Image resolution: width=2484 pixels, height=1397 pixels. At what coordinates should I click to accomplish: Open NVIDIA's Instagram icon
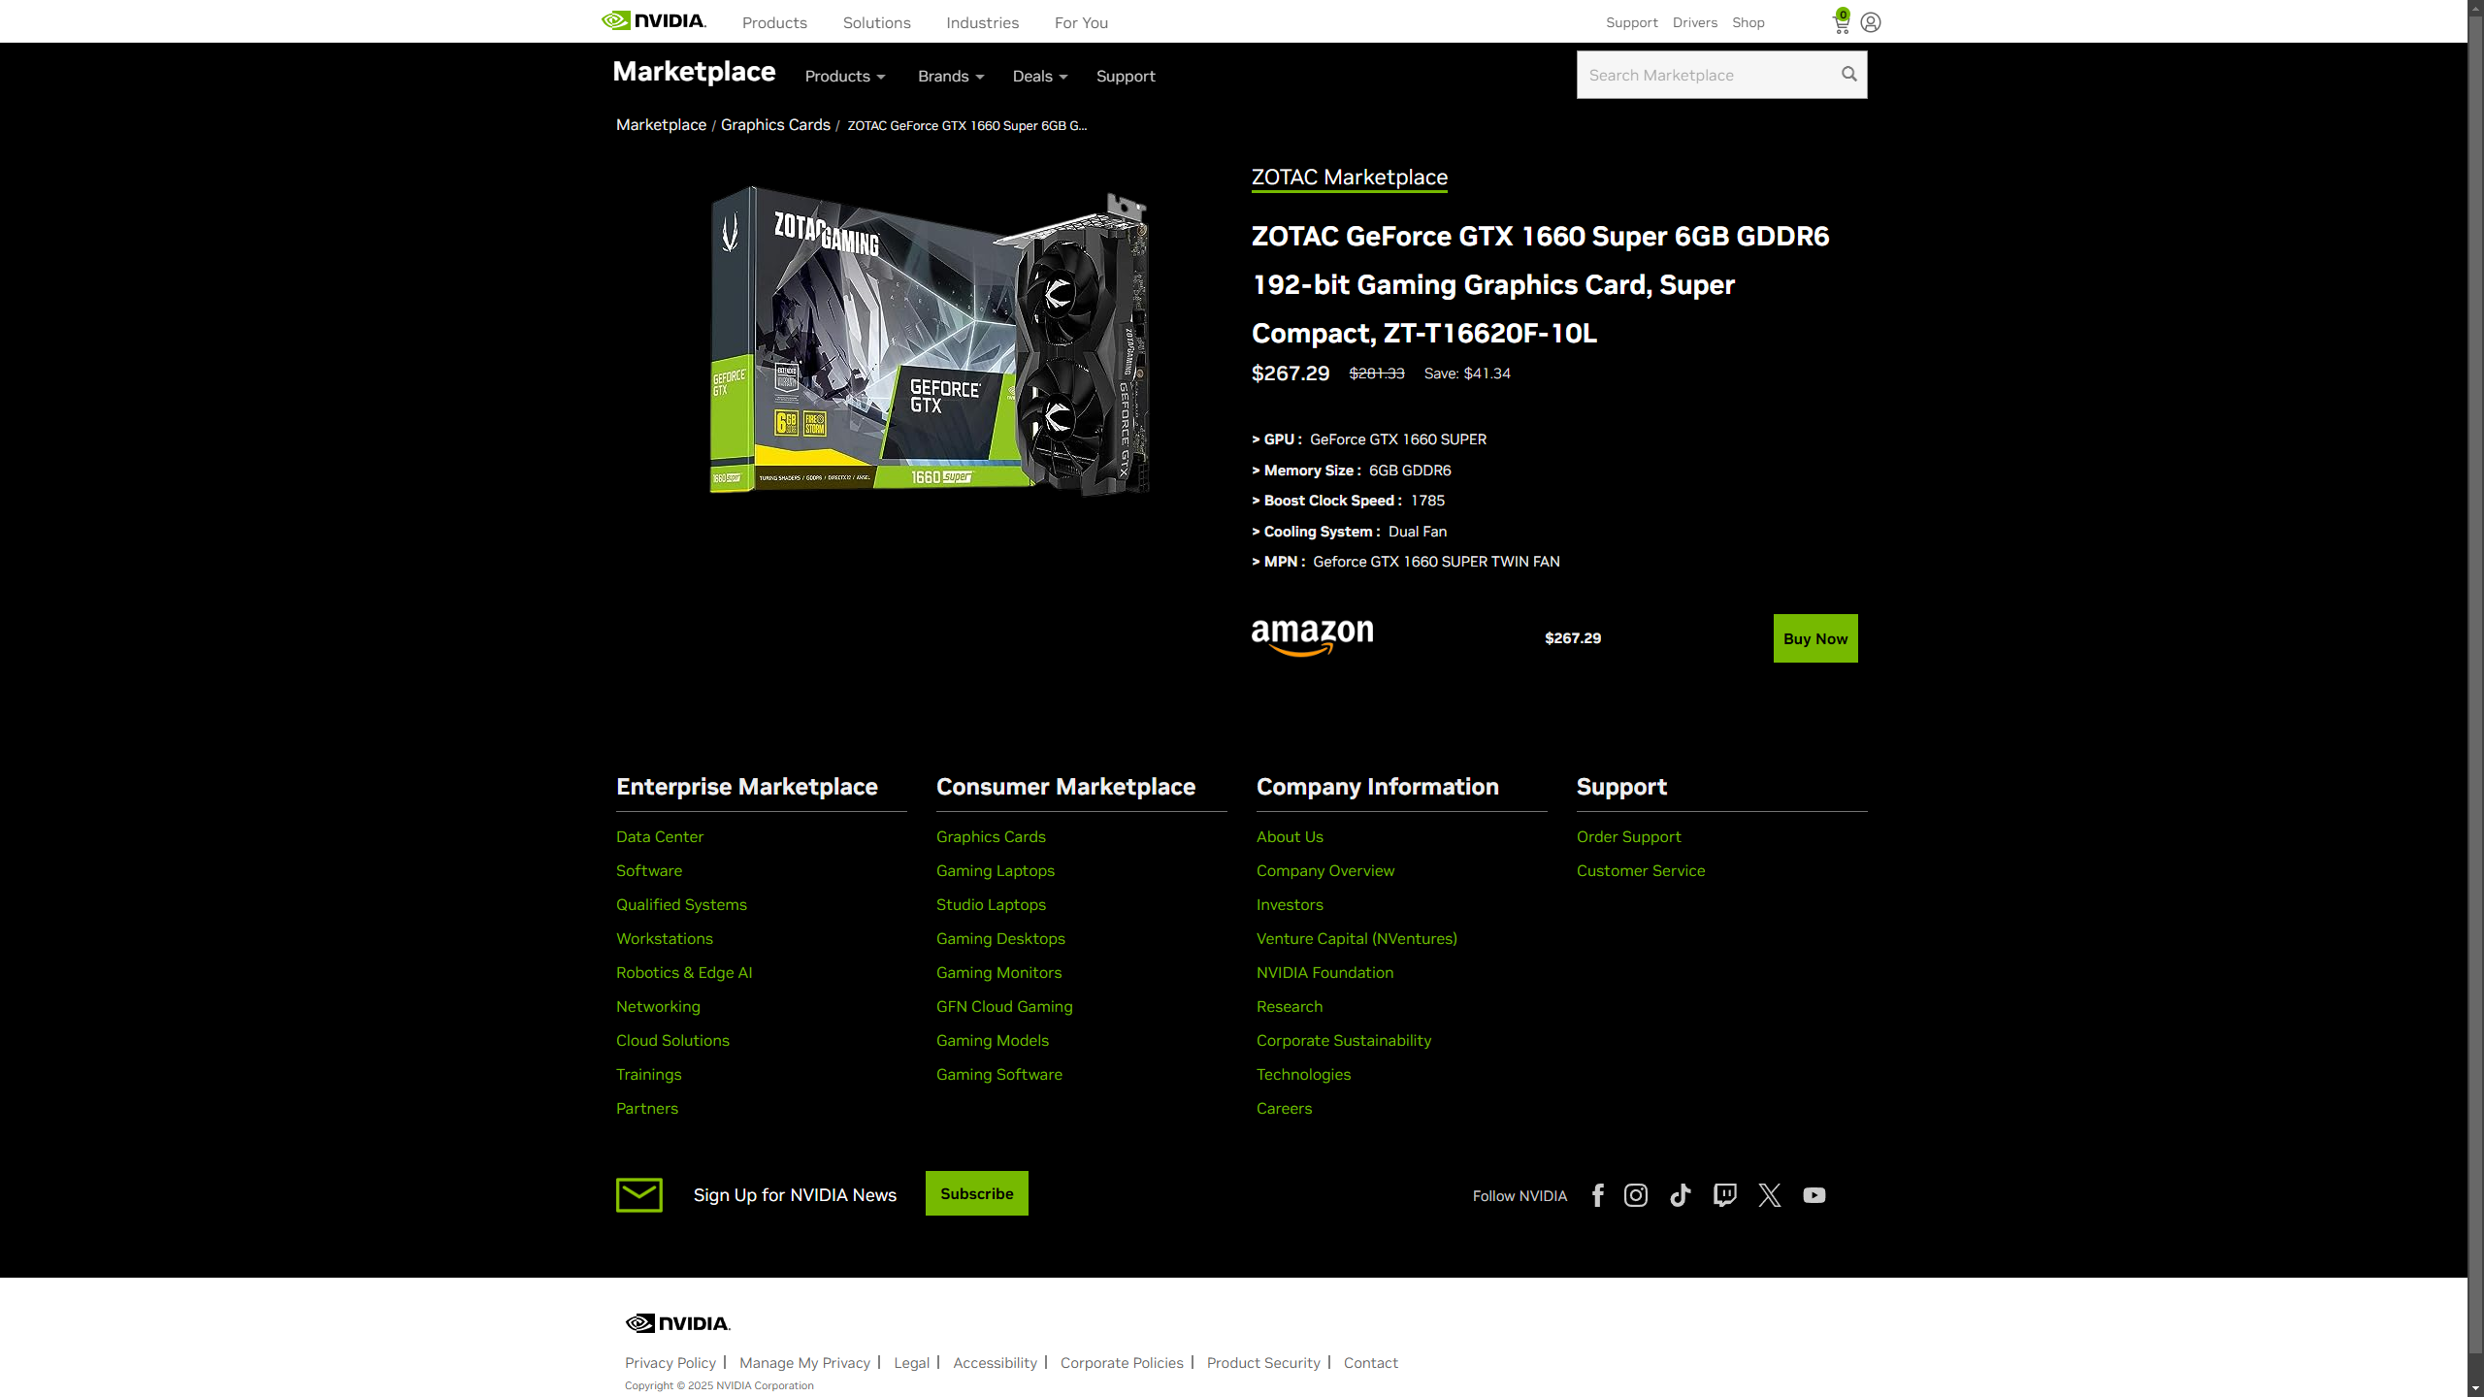coord(1636,1195)
